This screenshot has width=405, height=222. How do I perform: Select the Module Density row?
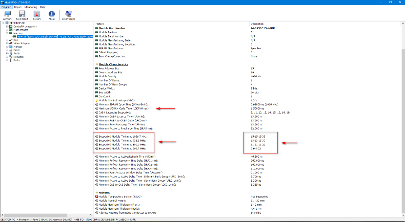(x=248, y=76)
